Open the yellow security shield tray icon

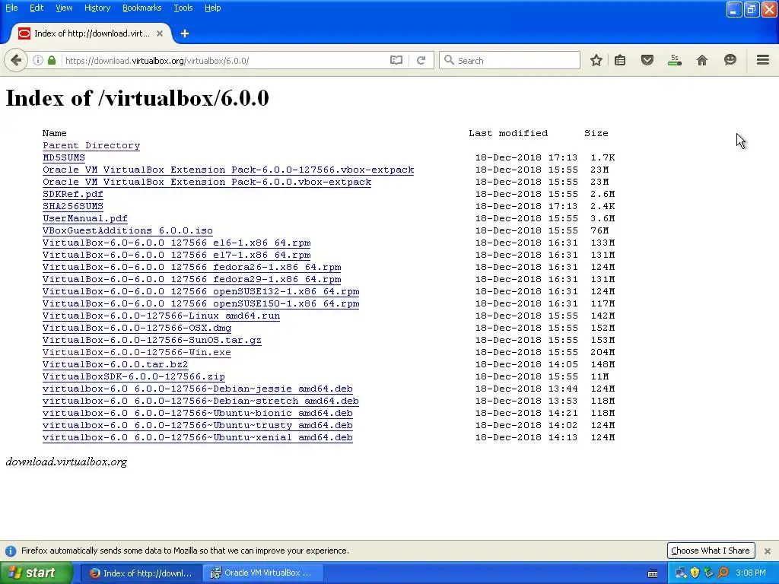pyautogui.click(x=695, y=573)
